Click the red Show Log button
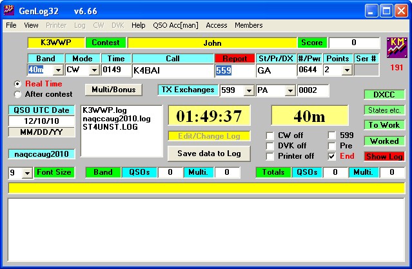The height and width of the screenshot is (269, 412). pyautogui.click(x=383, y=156)
